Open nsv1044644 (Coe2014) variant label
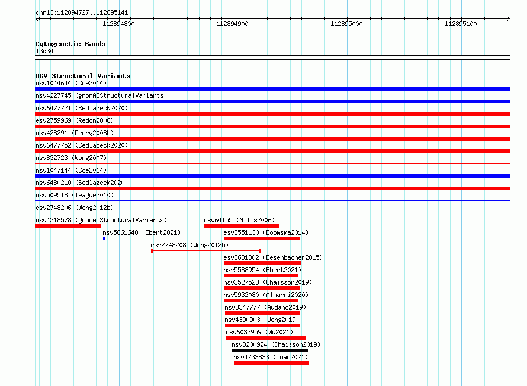 coord(71,83)
